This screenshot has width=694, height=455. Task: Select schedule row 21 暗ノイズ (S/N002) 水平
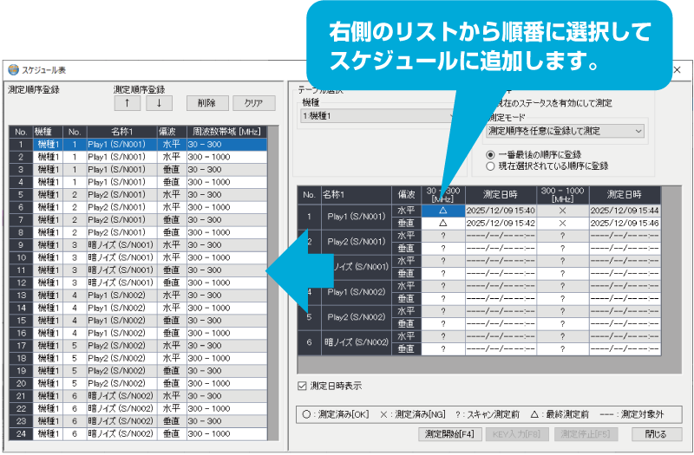click(138, 396)
